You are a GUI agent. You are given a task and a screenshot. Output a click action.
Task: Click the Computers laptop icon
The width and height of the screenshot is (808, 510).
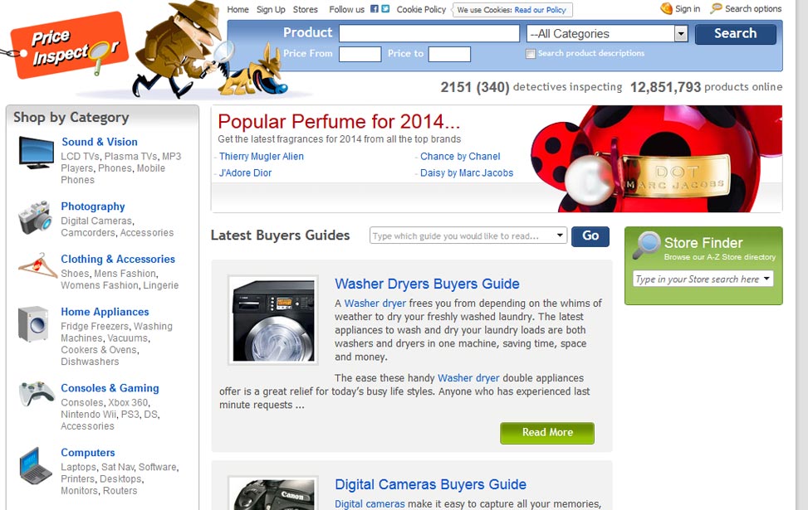pyautogui.click(x=36, y=466)
